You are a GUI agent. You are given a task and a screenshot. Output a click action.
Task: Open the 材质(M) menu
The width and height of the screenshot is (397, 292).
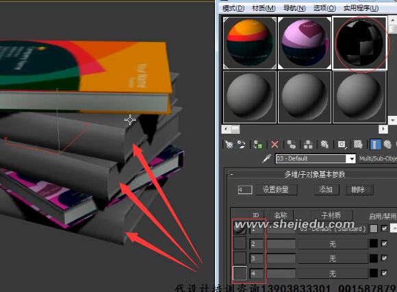coord(264,8)
